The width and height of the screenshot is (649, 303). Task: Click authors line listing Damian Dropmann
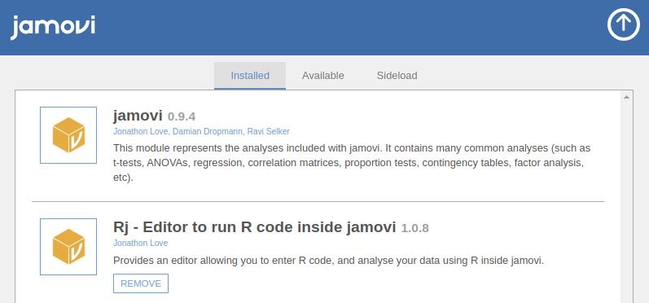(201, 132)
